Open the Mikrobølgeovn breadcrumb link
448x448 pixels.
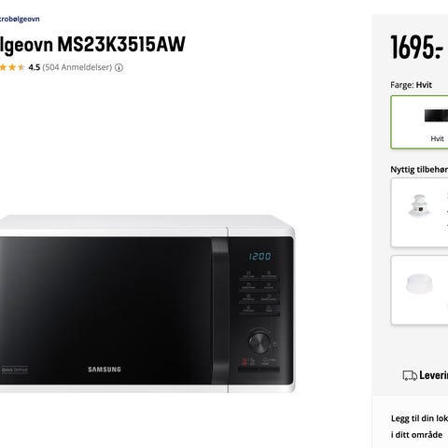(x=20, y=19)
